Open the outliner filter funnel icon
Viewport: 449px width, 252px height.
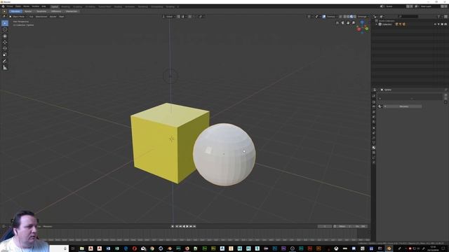(439, 17)
